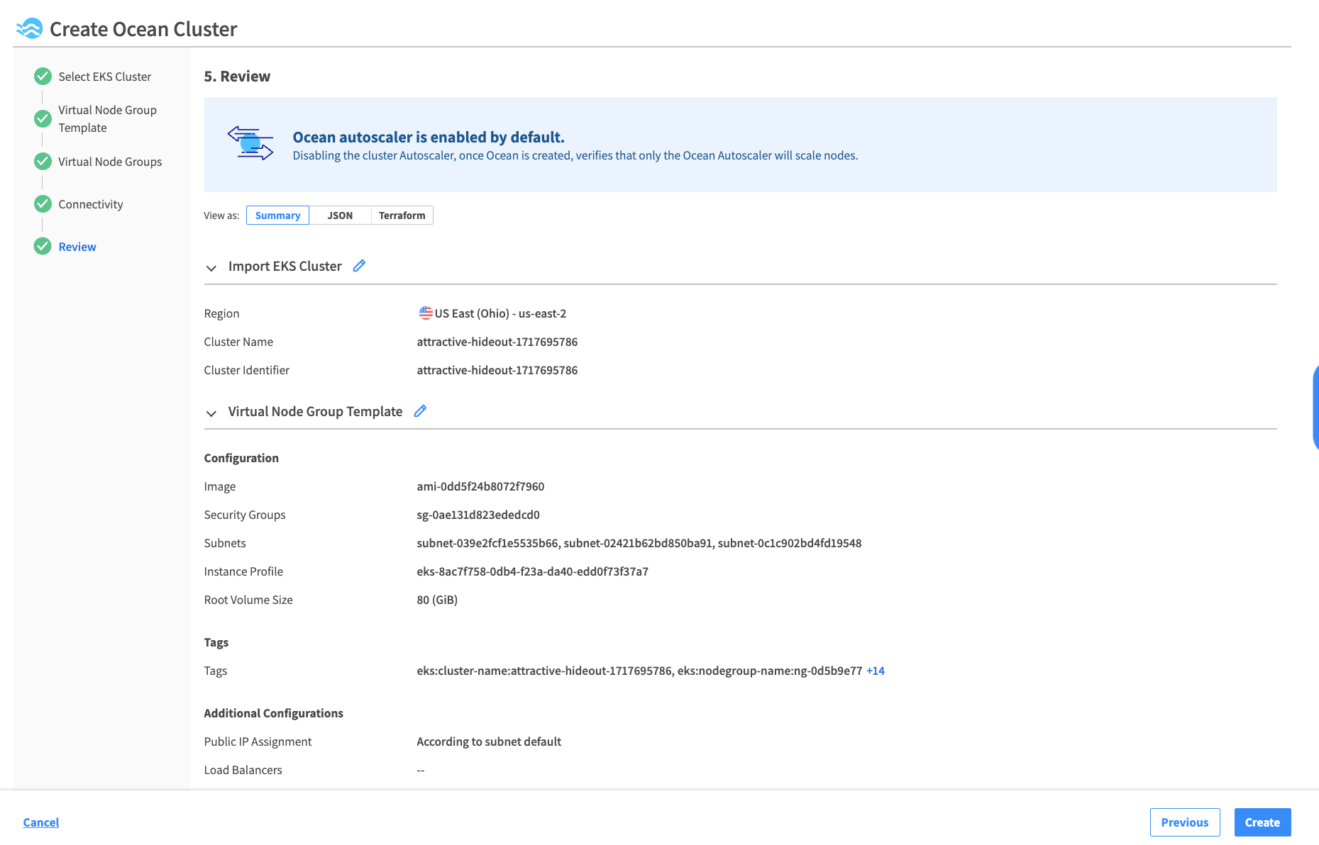1319x845 pixels.
Task: Click 'According to subnet default' value
Action: point(489,742)
